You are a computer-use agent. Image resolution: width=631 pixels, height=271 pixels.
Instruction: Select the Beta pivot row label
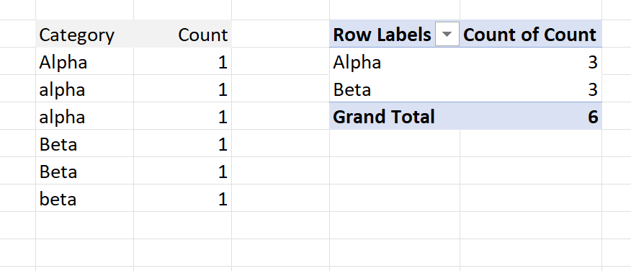[x=395, y=89]
